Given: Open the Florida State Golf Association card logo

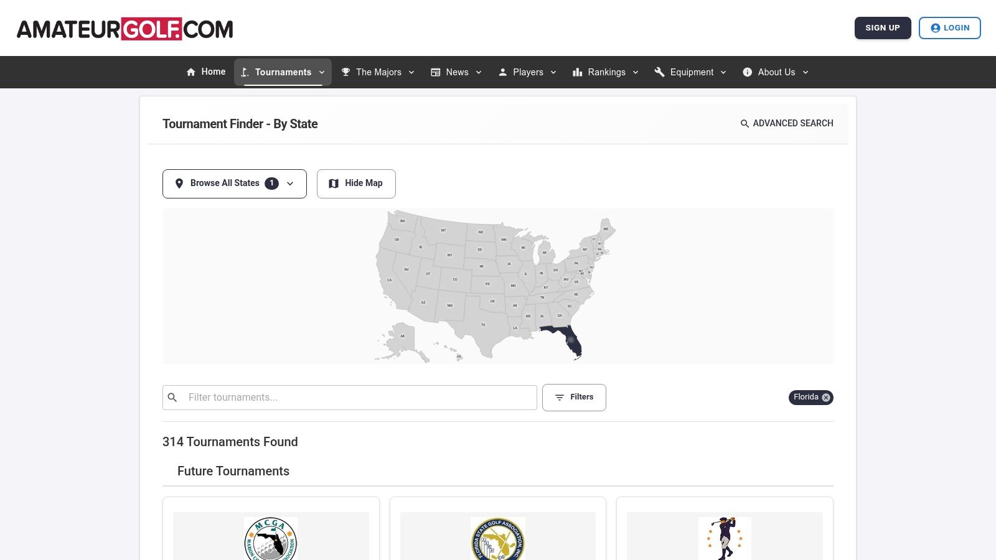Looking at the screenshot, I should [x=498, y=539].
